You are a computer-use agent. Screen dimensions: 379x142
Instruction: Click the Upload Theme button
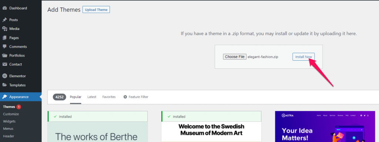(x=96, y=10)
